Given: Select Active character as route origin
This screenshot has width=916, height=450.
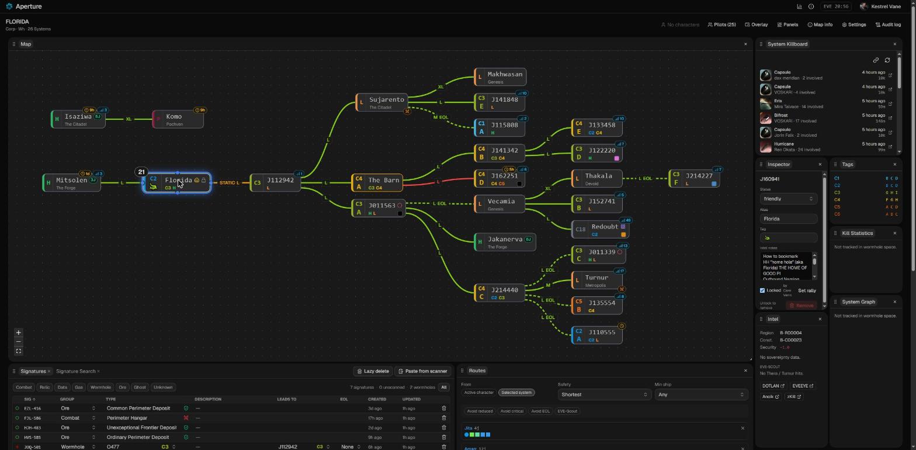Looking at the screenshot, I should [479, 393].
